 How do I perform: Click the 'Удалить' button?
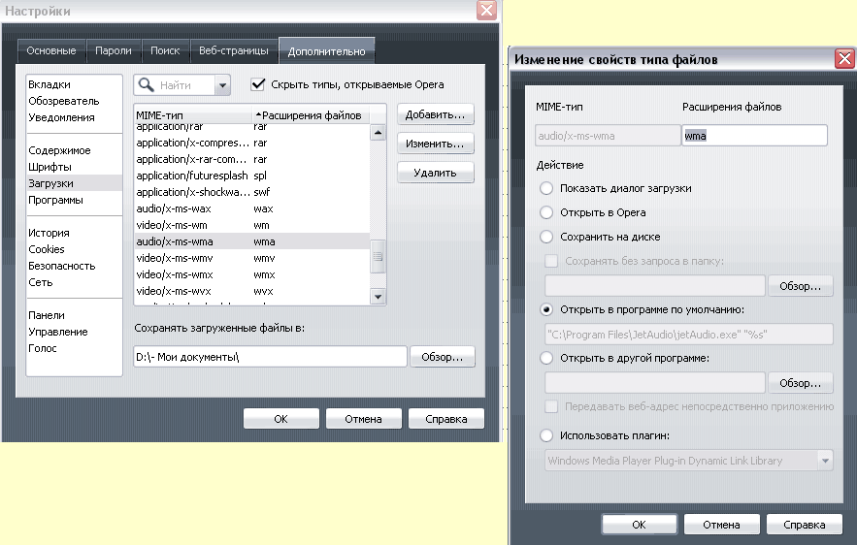(x=435, y=173)
